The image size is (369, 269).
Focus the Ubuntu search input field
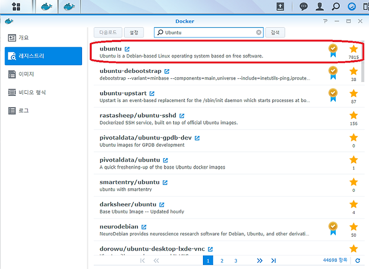[209, 32]
